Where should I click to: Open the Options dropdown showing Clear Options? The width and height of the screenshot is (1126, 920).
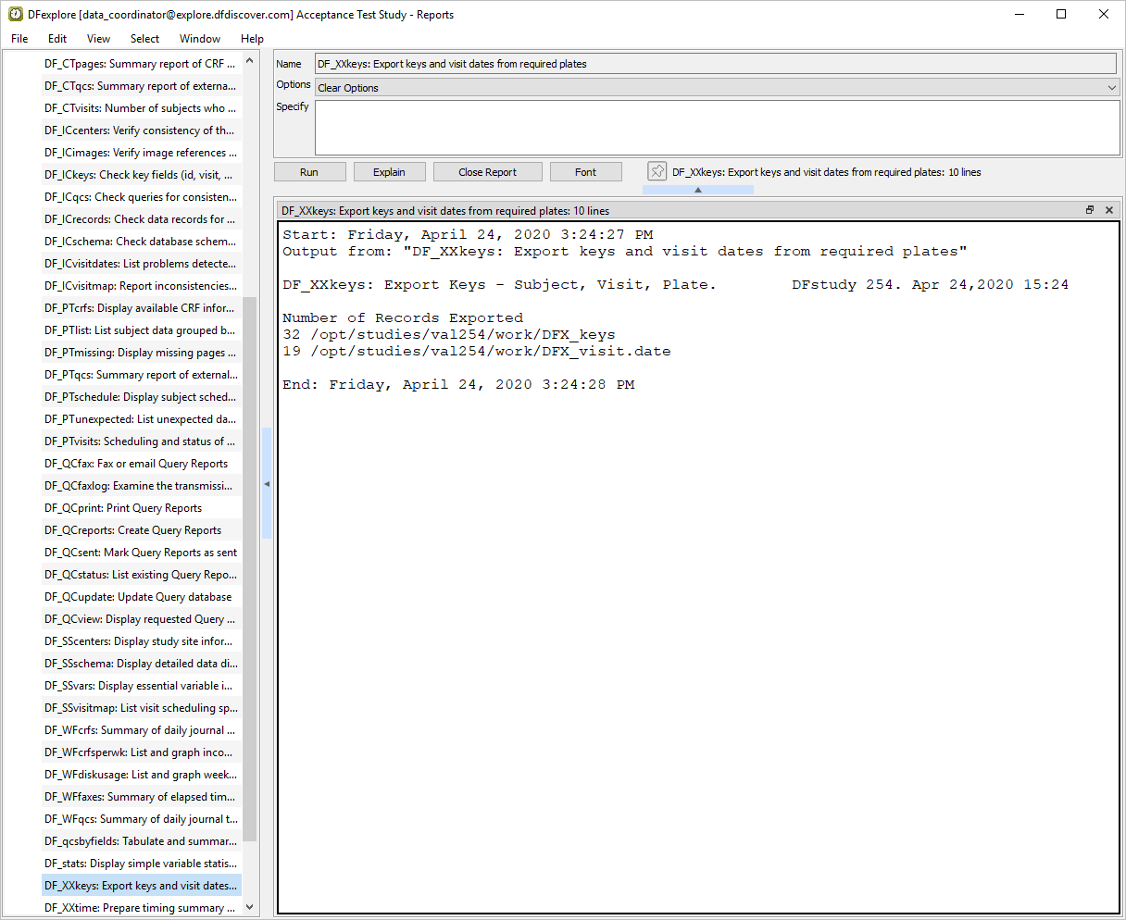[x=717, y=88]
